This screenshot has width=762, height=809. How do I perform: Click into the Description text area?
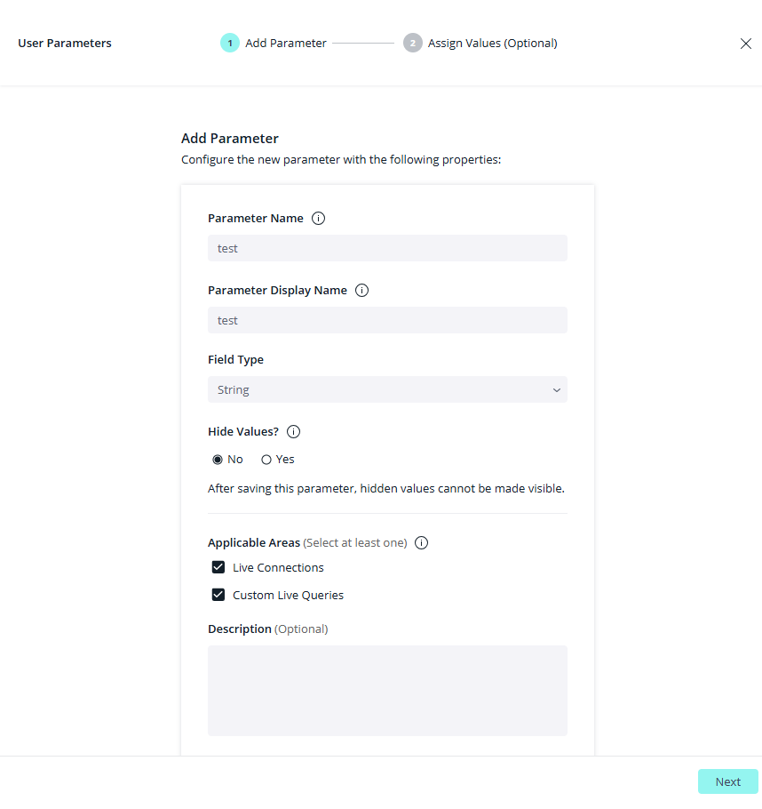[x=386, y=690]
